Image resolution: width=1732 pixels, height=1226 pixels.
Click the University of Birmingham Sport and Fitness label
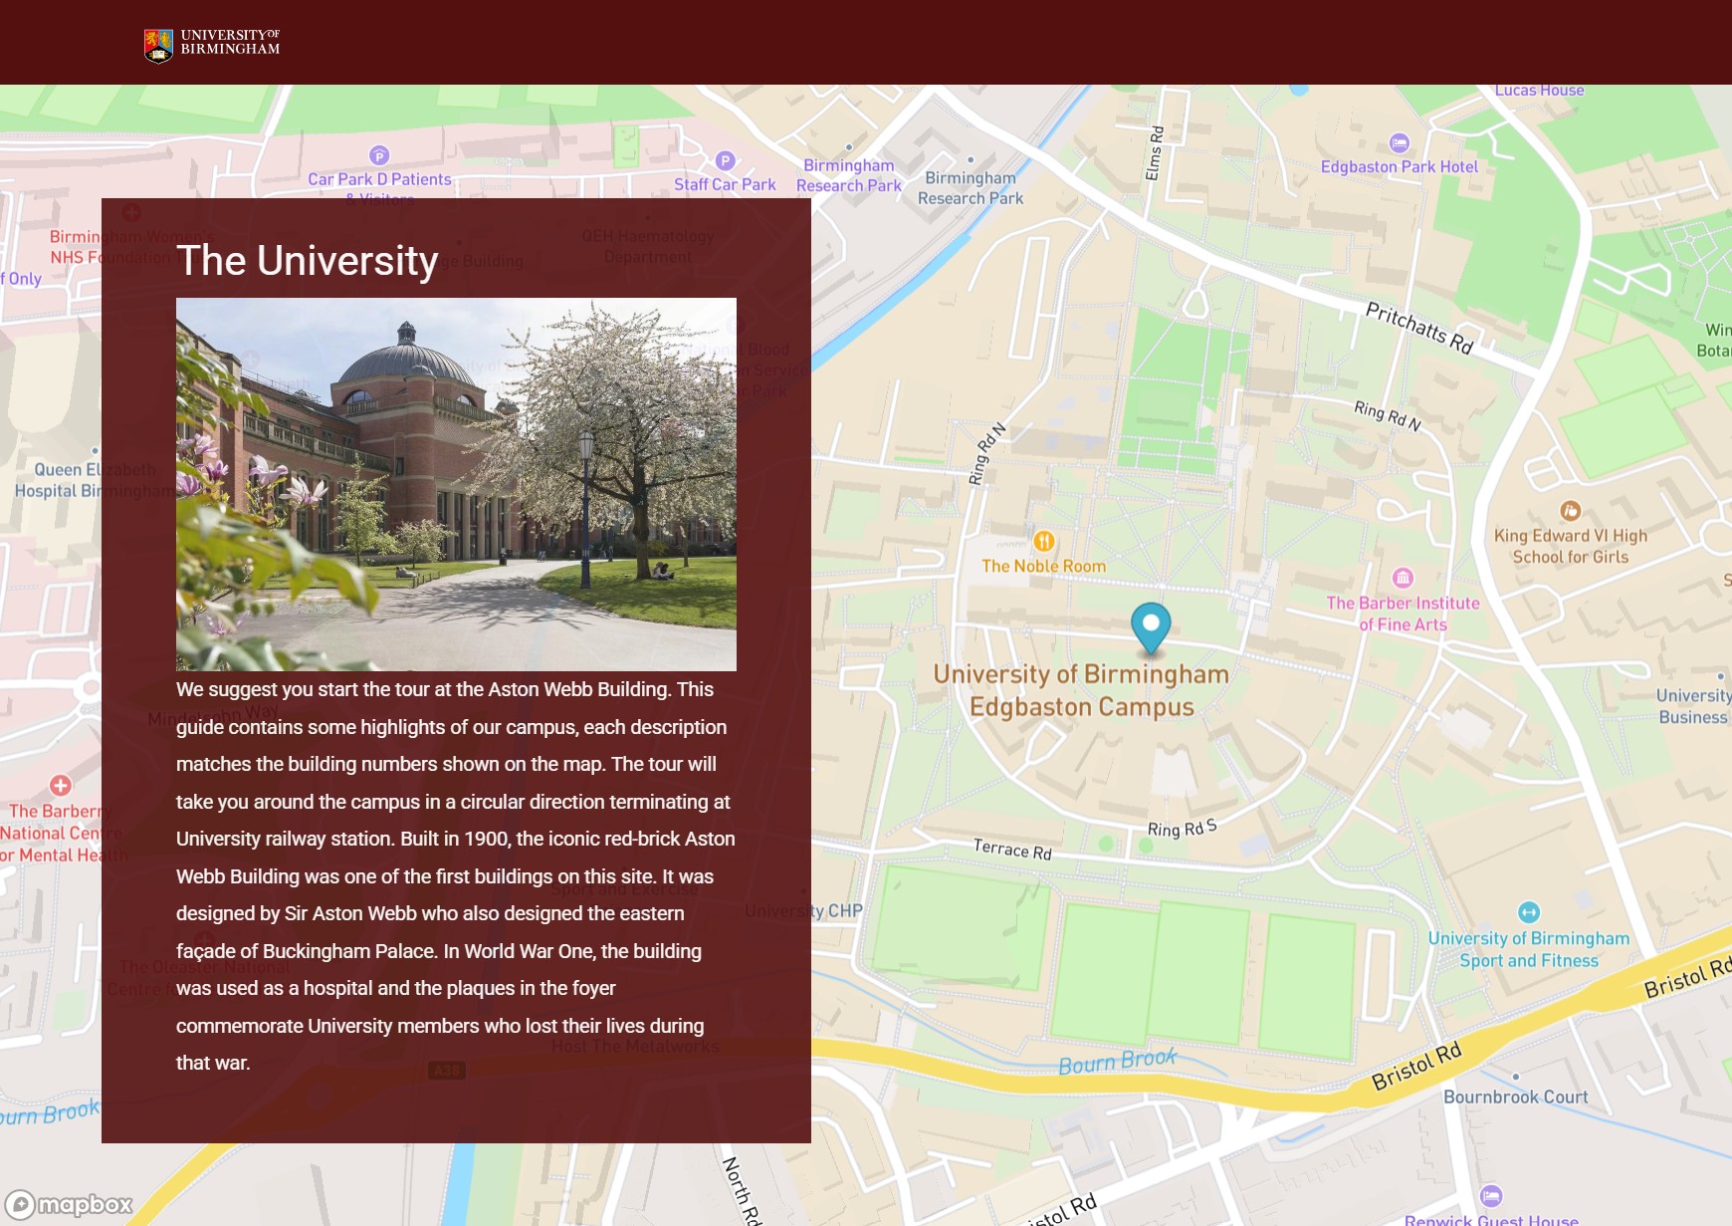1529,950
